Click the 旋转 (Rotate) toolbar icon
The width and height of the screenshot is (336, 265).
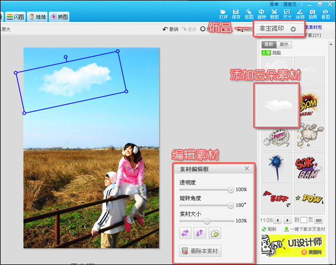click(x=262, y=13)
